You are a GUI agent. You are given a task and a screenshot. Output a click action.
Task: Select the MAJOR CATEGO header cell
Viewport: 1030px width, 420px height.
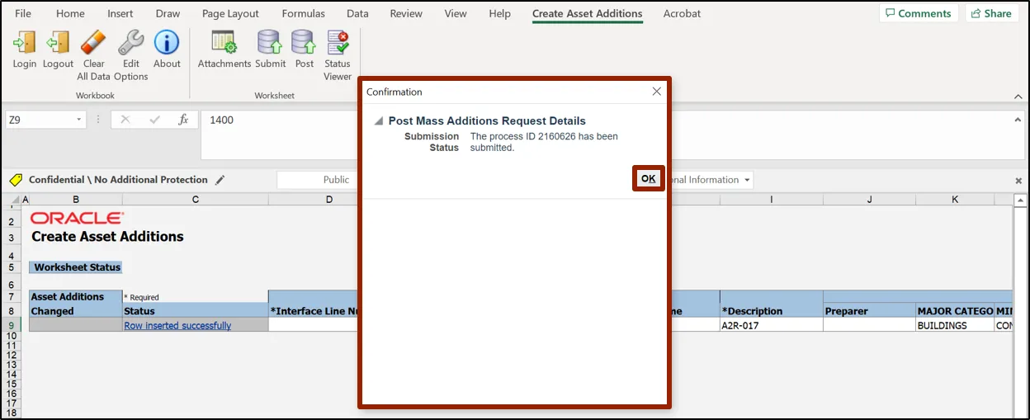[x=955, y=311]
